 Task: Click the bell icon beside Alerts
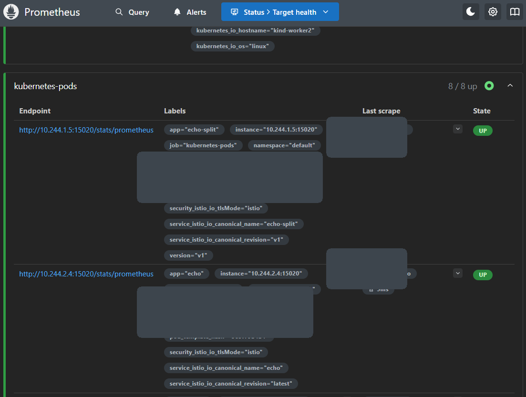point(177,12)
